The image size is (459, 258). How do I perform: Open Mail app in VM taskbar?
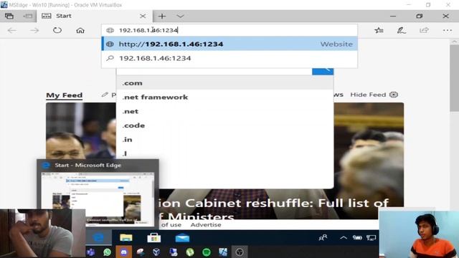point(182,238)
